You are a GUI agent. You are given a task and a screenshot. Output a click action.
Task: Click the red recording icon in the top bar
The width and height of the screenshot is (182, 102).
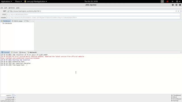167,1
